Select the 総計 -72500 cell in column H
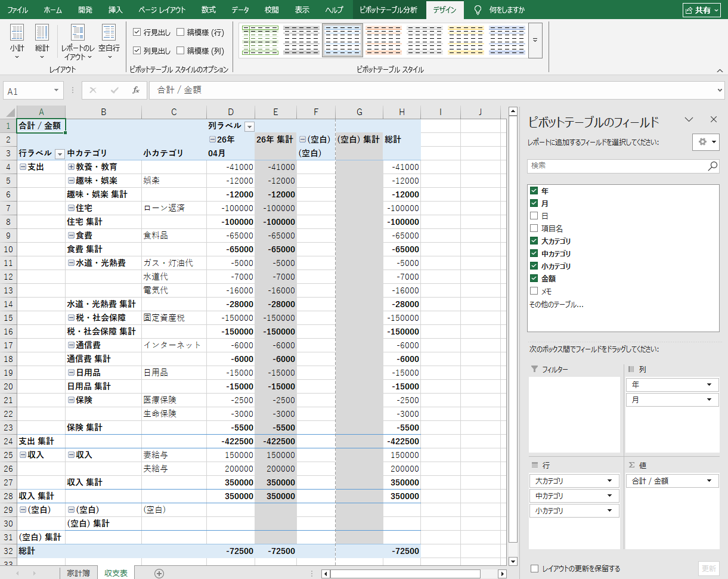The height and width of the screenshot is (579, 728). [x=402, y=551]
